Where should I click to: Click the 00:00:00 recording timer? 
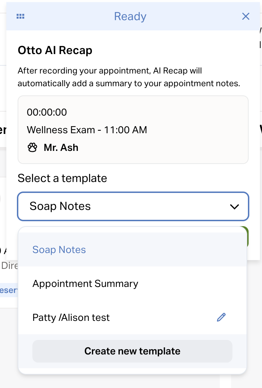coord(47,112)
